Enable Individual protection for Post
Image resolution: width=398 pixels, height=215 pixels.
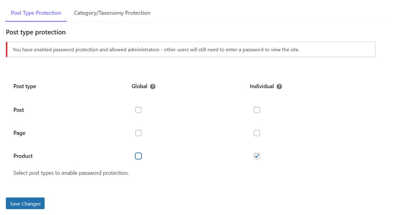point(257,110)
